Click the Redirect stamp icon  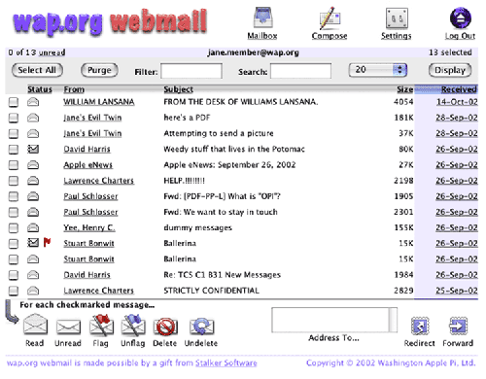420,326
